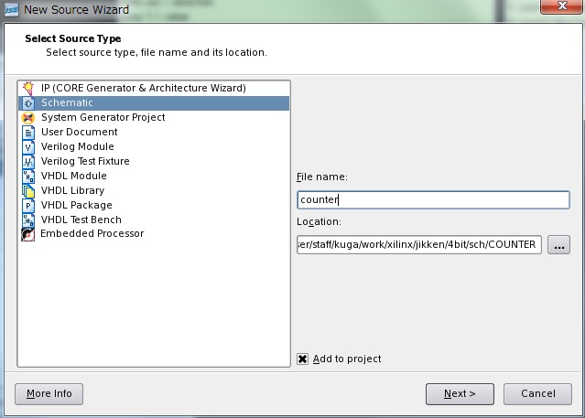This screenshot has height=418, width=585.
Task: Select Embedded Processor label in list
Action: point(92,234)
